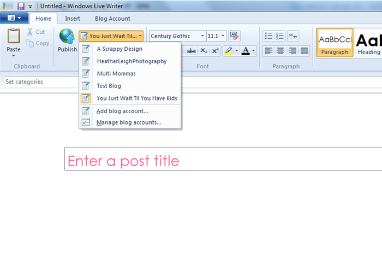The image size is (382, 260).
Task: Switch to the Home ribbon tab
Action: [x=43, y=19]
